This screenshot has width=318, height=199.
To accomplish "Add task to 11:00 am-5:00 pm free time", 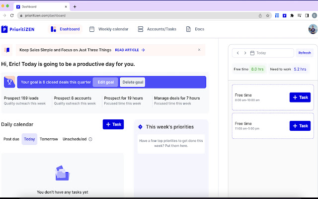I will point(300,126).
